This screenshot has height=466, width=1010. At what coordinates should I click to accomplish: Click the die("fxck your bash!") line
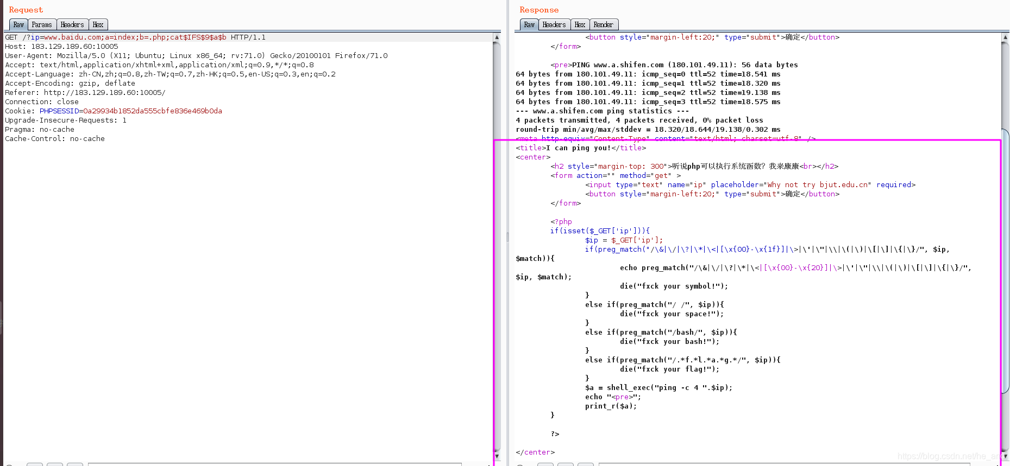670,342
